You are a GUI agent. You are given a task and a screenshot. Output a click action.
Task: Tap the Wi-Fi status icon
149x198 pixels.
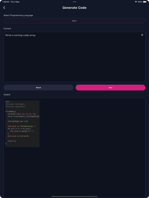point(136,2)
